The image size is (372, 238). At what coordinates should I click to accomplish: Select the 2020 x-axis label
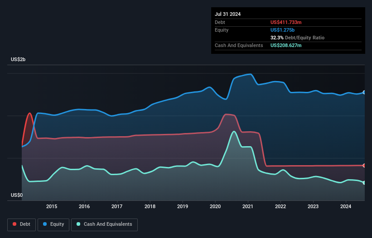(215, 206)
